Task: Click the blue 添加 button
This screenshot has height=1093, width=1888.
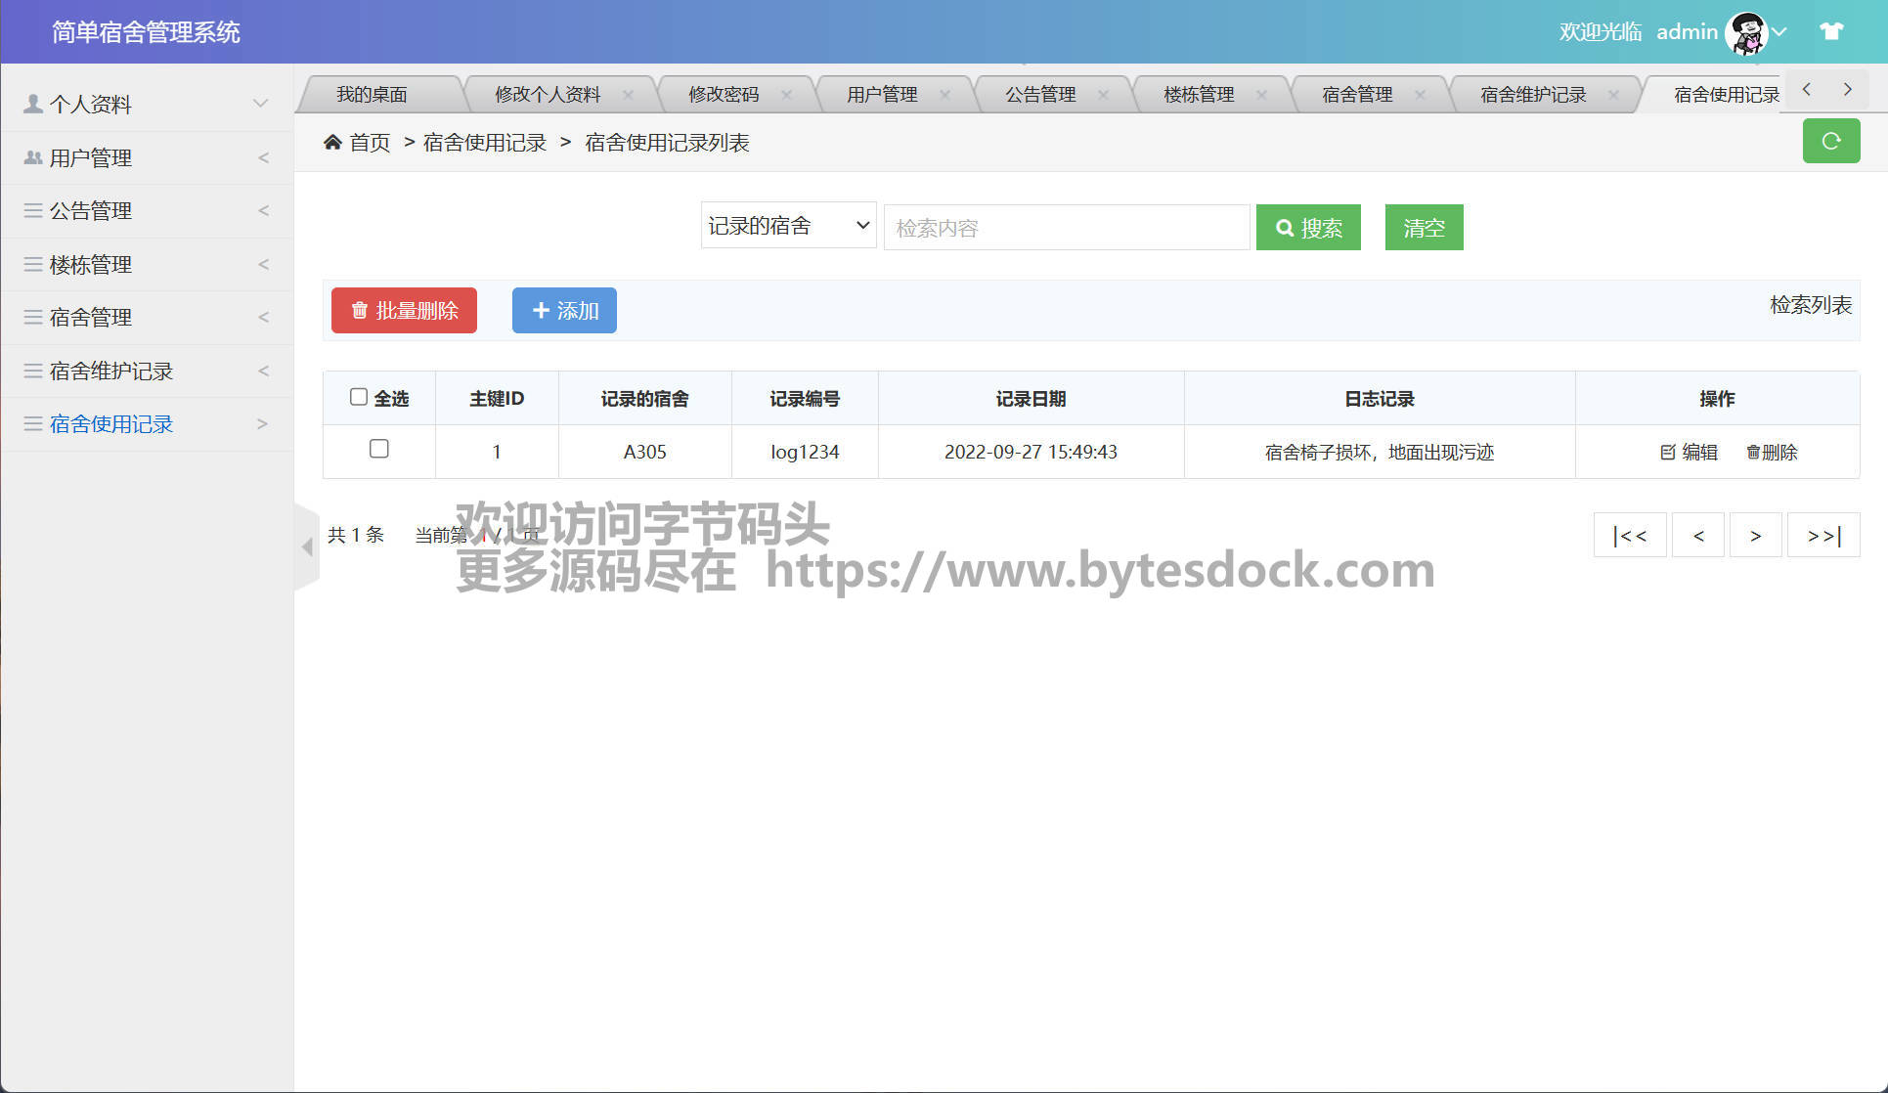Action: click(x=564, y=310)
